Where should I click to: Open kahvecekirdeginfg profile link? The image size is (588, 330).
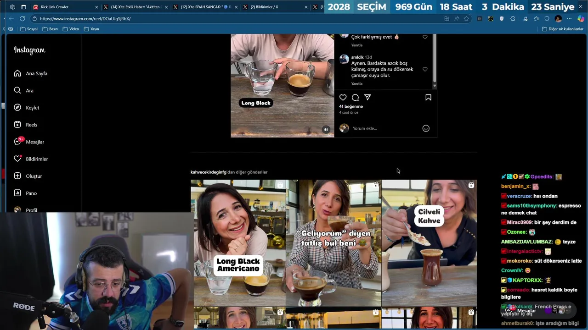point(209,172)
